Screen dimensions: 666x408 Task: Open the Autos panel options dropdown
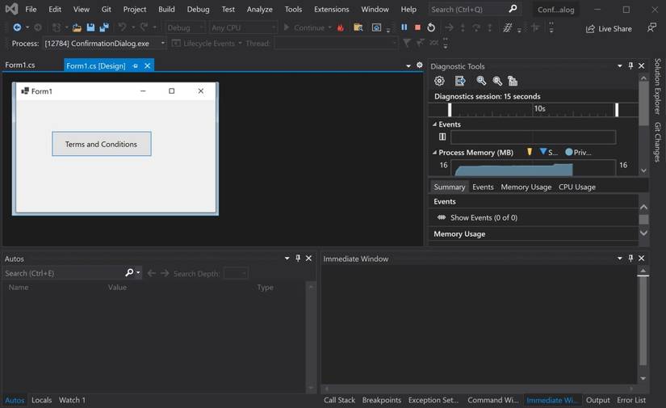point(287,258)
